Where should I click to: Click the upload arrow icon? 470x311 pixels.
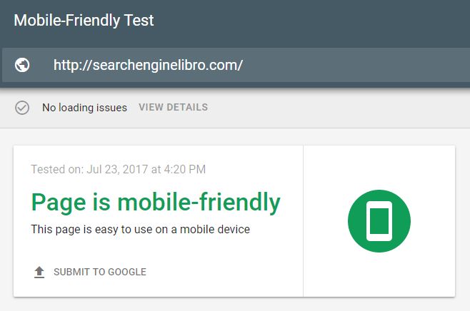pos(39,272)
